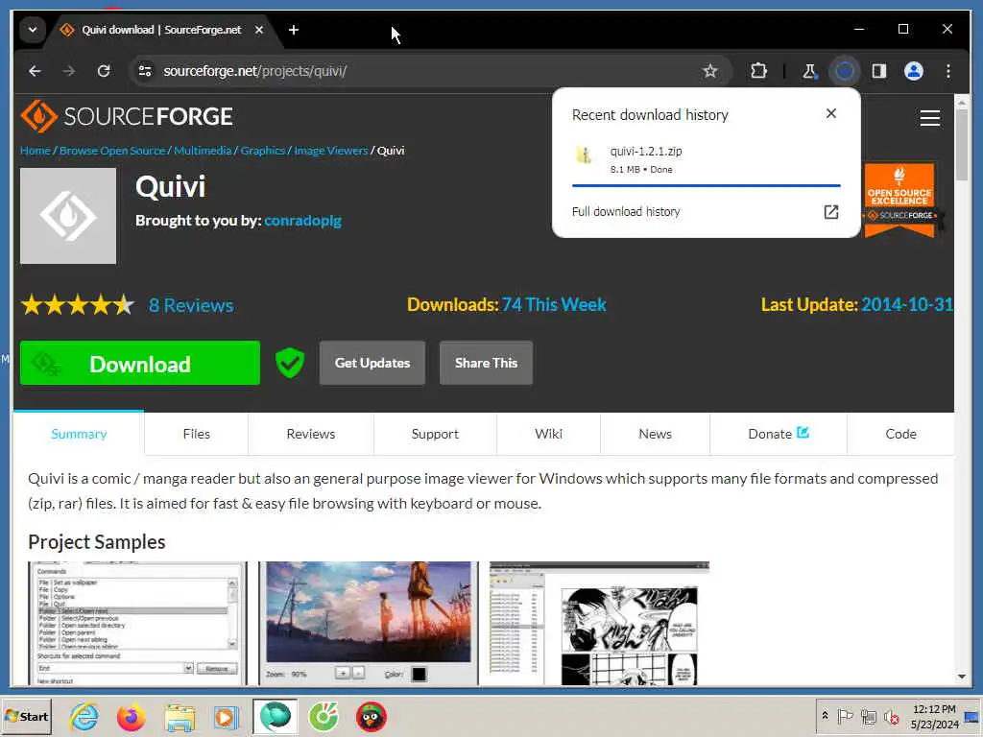
Task: Click the page scrollbar down arrow
Action: pos(962,677)
